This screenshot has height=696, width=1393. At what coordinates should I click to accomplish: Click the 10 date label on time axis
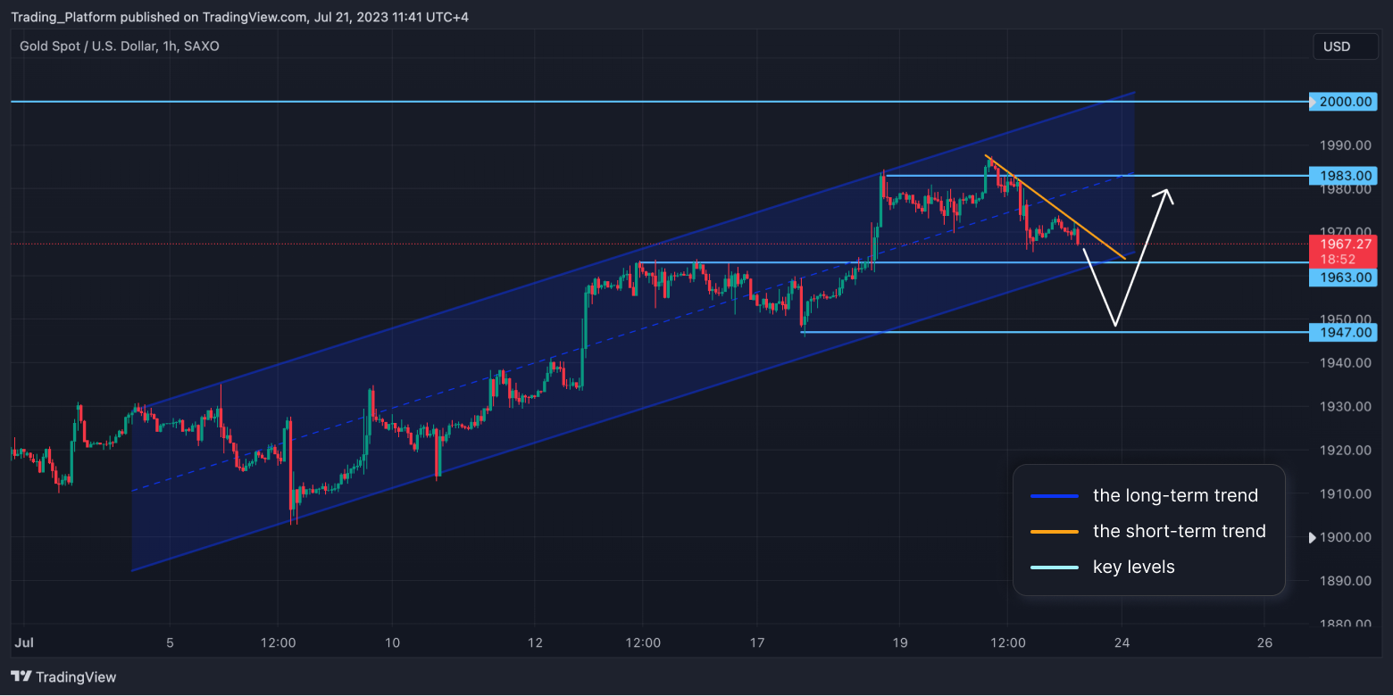click(x=392, y=642)
